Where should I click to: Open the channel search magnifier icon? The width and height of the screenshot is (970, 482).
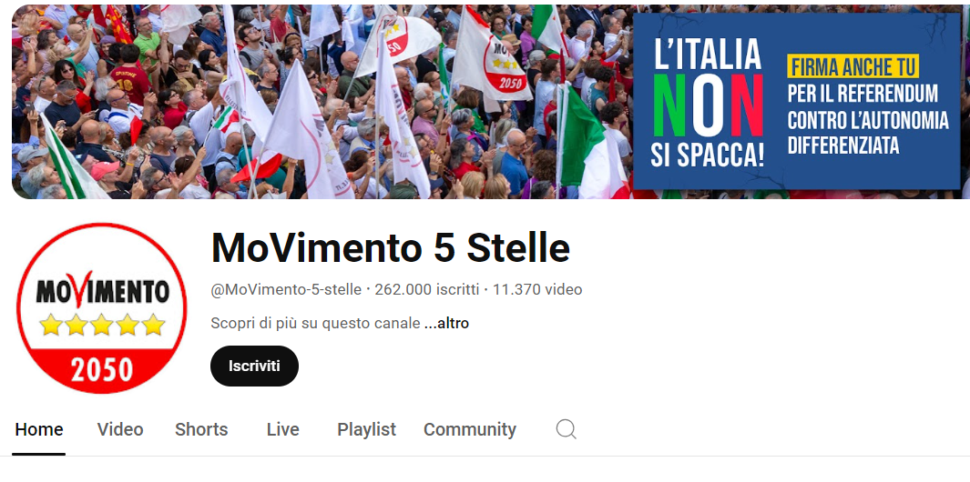[566, 429]
